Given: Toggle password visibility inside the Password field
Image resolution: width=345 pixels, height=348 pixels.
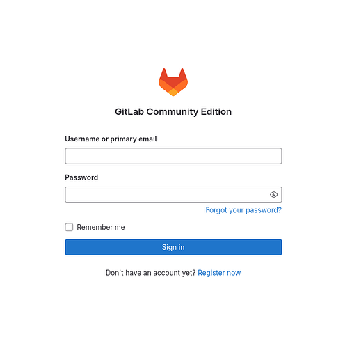Looking at the screenshot, I should coord(273,194).
